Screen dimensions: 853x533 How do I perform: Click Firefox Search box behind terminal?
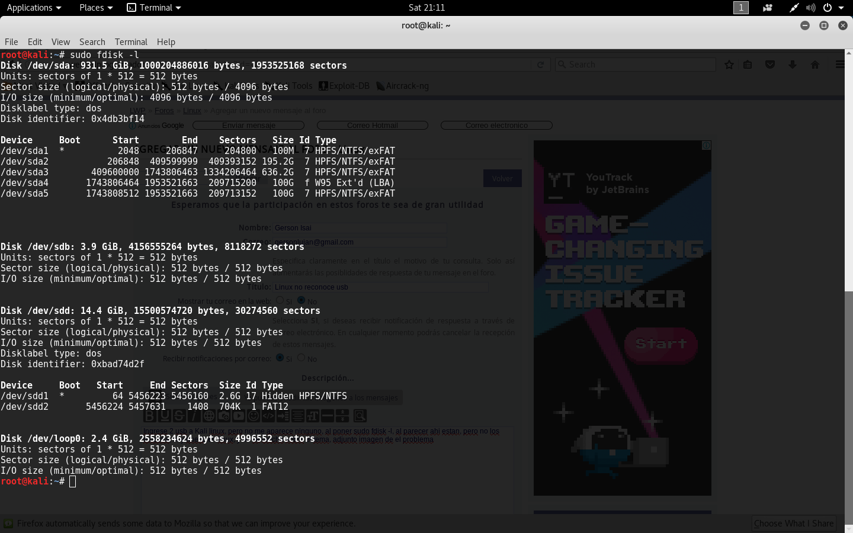(636, 65)
